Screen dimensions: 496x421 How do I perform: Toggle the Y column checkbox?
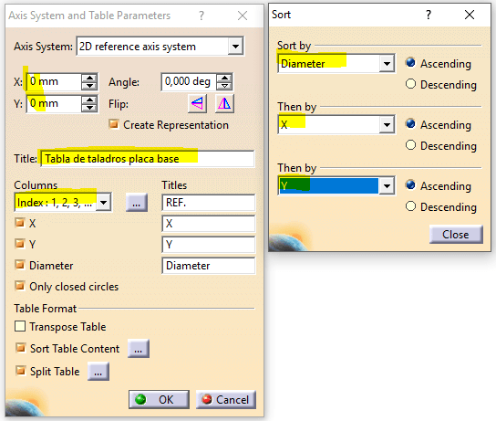click(20, 244)
